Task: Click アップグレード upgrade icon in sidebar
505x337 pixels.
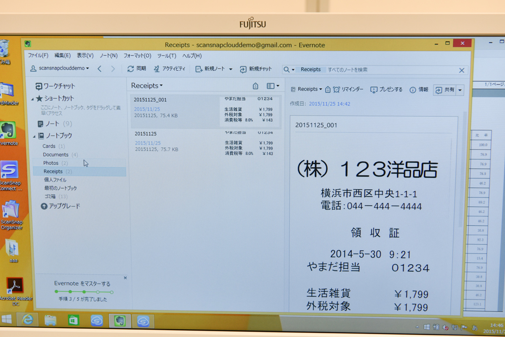Action: [44, 206]
